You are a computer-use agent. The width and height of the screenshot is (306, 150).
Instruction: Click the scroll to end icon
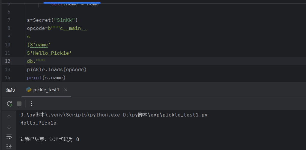coord(9,146)
